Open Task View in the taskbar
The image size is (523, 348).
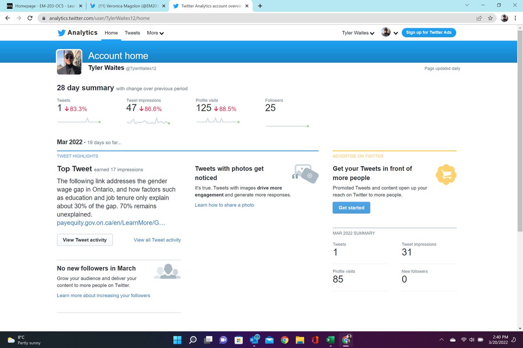pos(208,339)
